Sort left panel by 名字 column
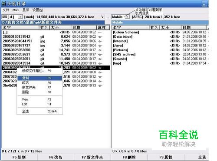This screenshot has height=161, width=217. tap(20, 27)
